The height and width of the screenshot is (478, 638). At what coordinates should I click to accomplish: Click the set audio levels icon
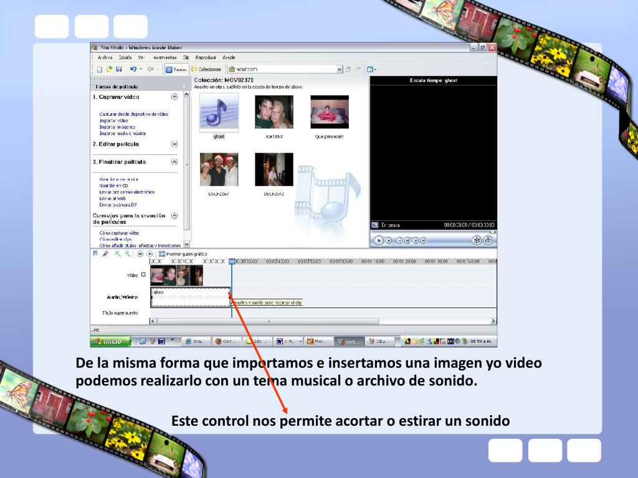tap(95, 254)
